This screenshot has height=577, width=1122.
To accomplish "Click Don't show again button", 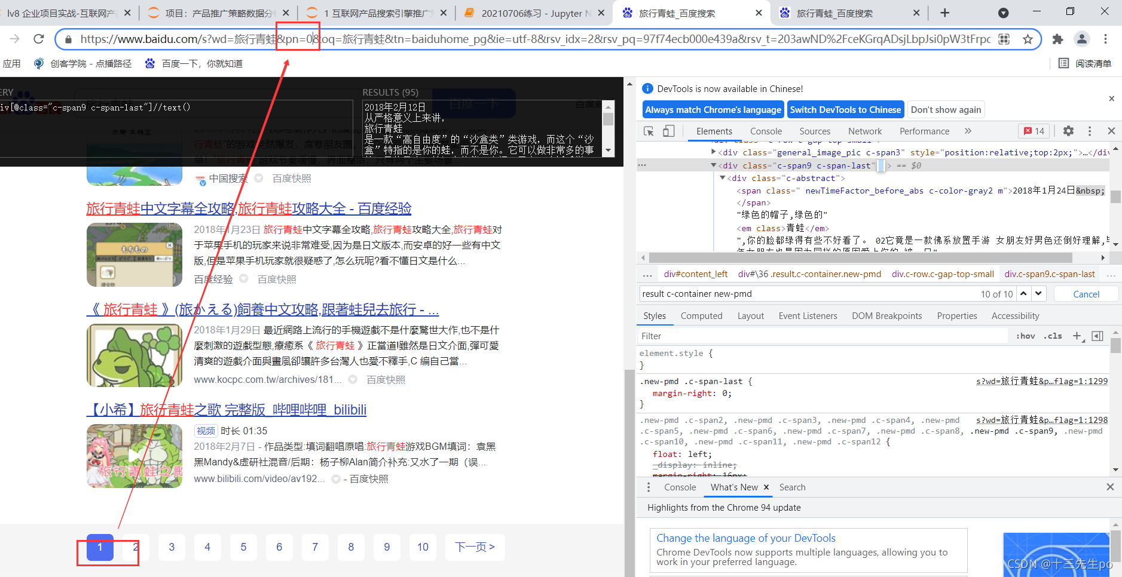I will pyautogui.click(x=946, y=110).
